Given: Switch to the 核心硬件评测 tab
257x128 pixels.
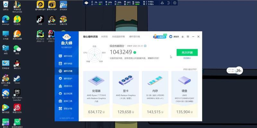Looking at the screenshot, I should click(x=90, y=37).
